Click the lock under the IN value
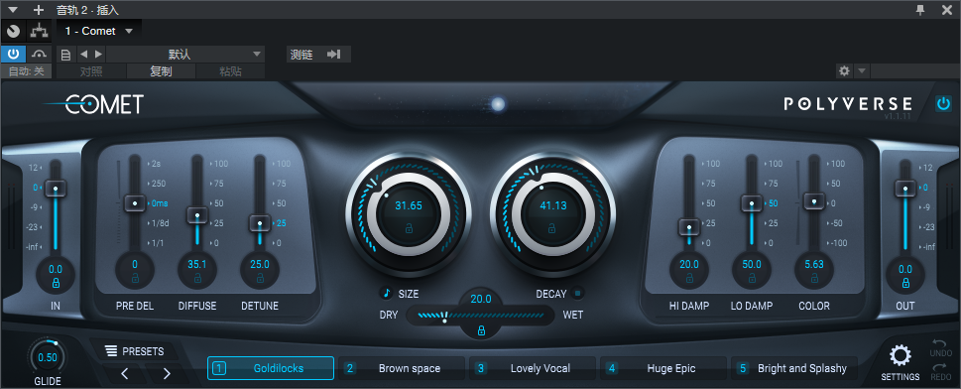This screenshot has height=389, width=961. pyautogui.click(x=56, y=283)
